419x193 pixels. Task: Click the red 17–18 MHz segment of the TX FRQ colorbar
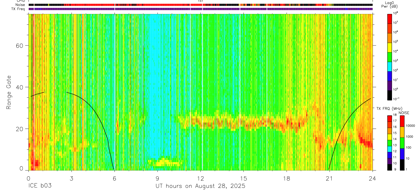click(389, 119)
